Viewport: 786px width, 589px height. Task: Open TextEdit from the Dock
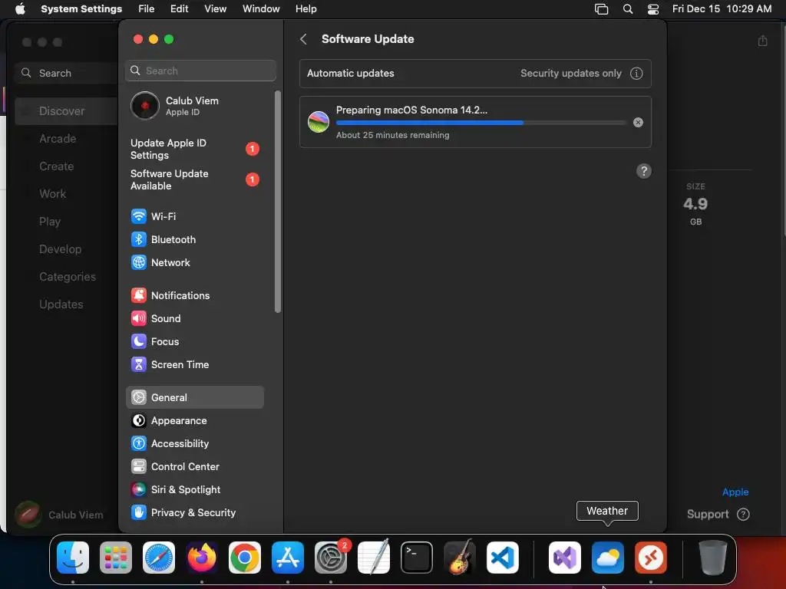374,558
